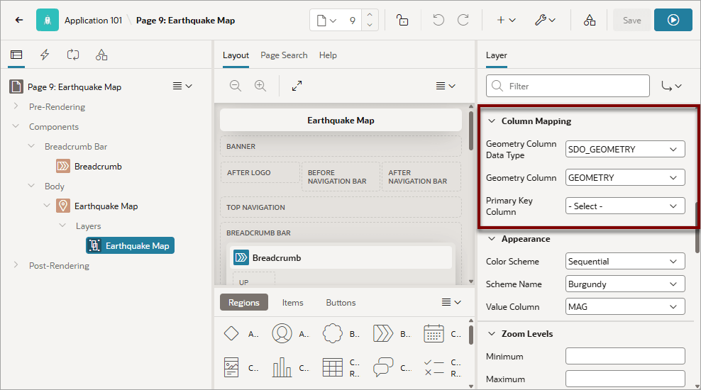
Task: Open the Geometry Column dropdown
Action: click(625, 177)
